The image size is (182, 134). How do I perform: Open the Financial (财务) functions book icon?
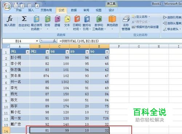click(47, 19)
